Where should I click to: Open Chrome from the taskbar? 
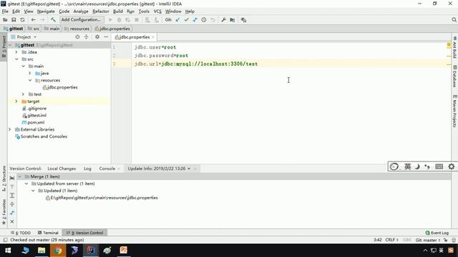(x=58, y=251)
